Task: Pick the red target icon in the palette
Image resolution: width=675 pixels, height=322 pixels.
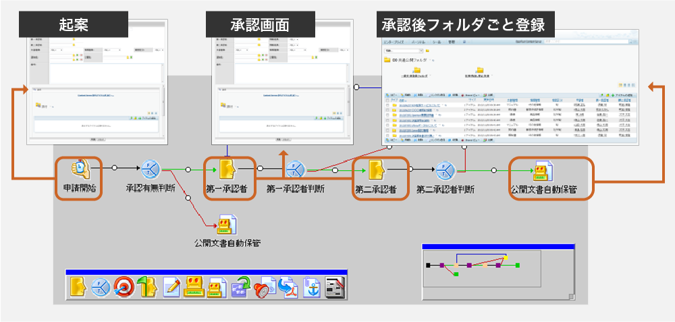Action: point(124,287)
